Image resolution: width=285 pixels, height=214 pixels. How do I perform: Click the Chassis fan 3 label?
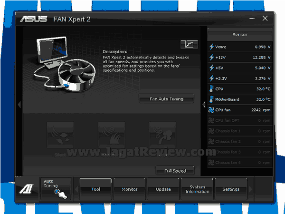pos(228,152)
